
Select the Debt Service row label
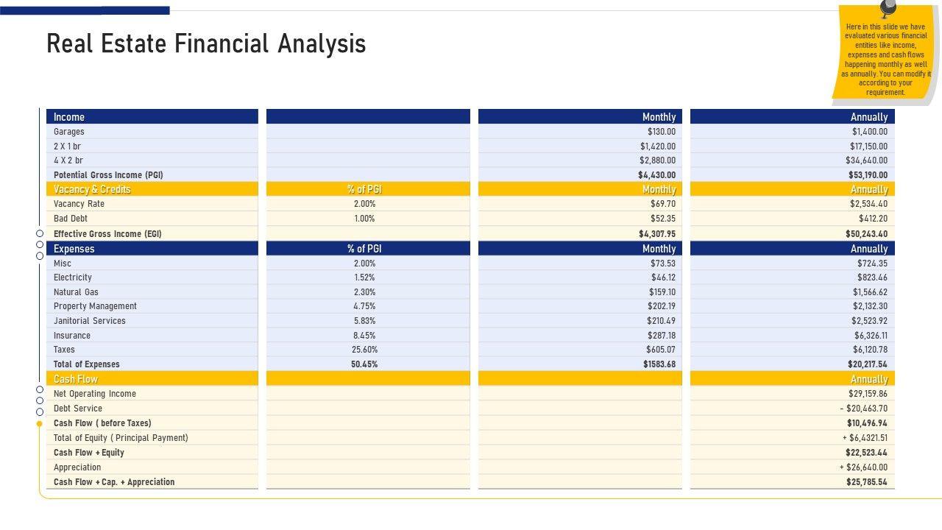click(78, 409)
